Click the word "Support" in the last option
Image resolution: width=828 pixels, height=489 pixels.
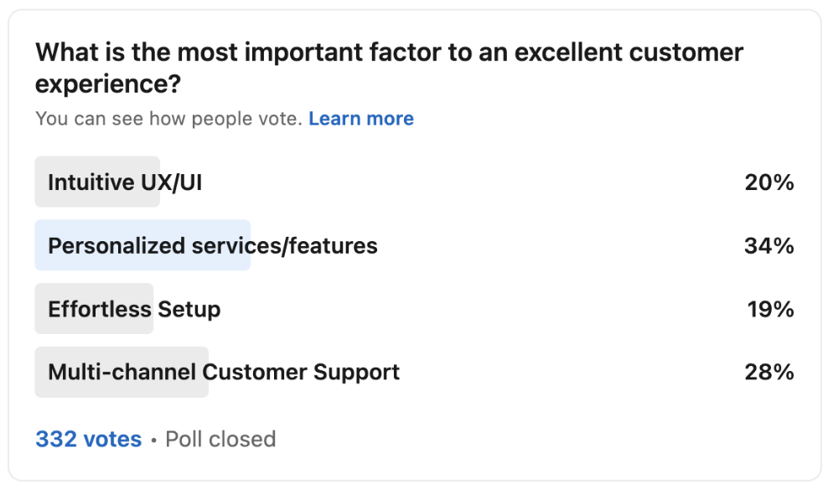pyautogui.click(x=356, y=373)
